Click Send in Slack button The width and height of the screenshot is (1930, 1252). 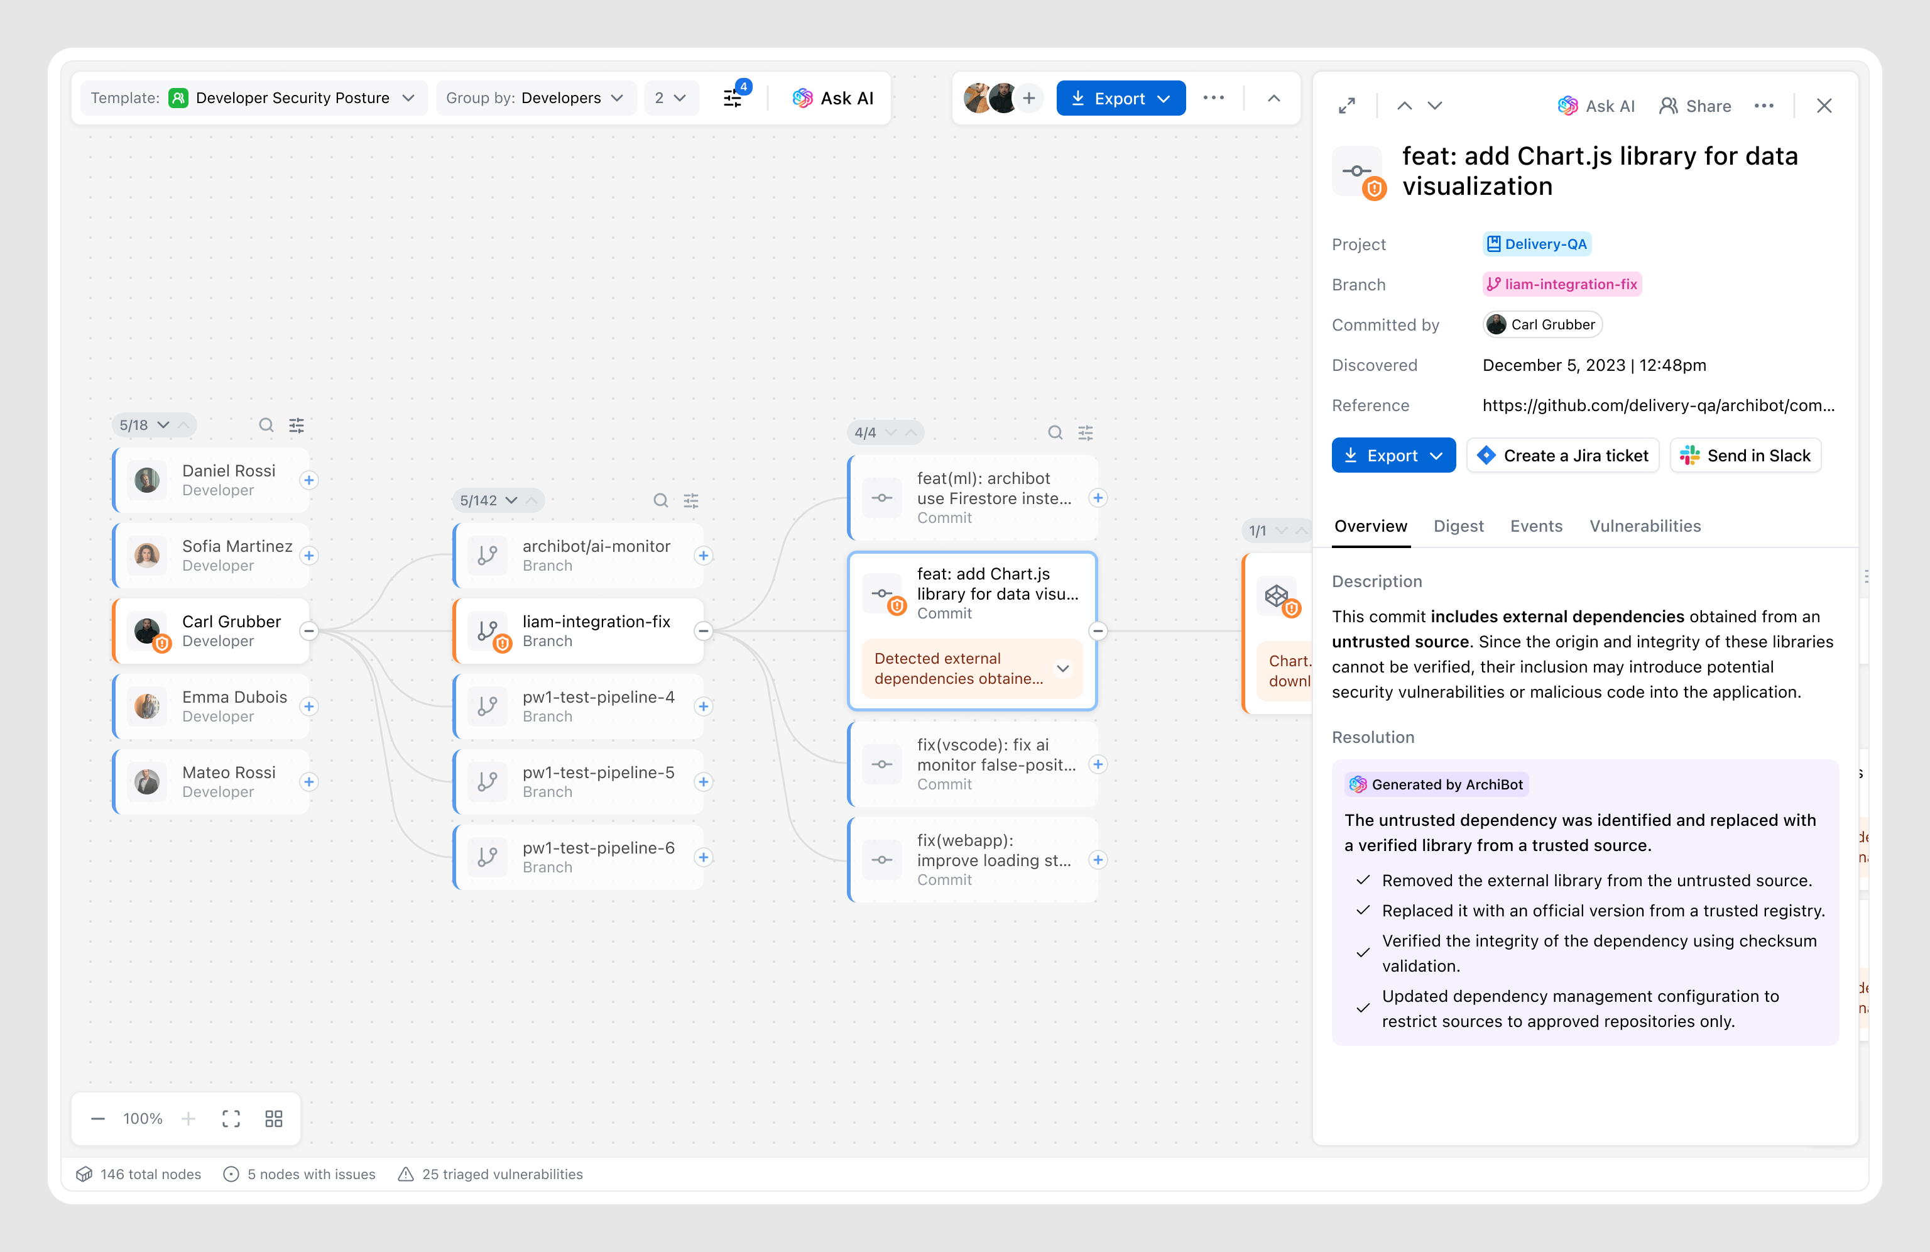pyautogui.click(x=1746, y=455)
